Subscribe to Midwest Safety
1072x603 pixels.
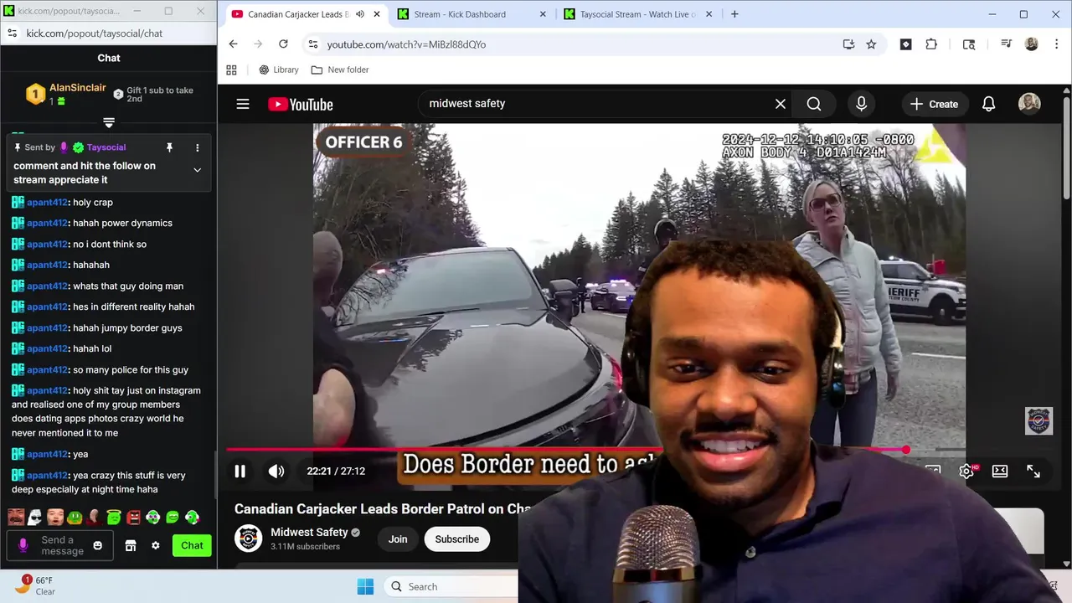(x=457, y=539)
